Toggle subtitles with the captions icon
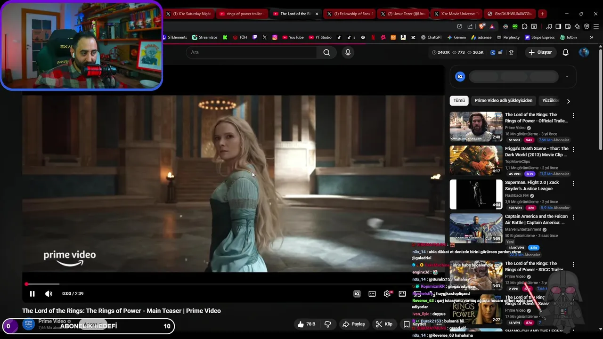The height and width of the screenshot is (339, 603). (372, 294)
